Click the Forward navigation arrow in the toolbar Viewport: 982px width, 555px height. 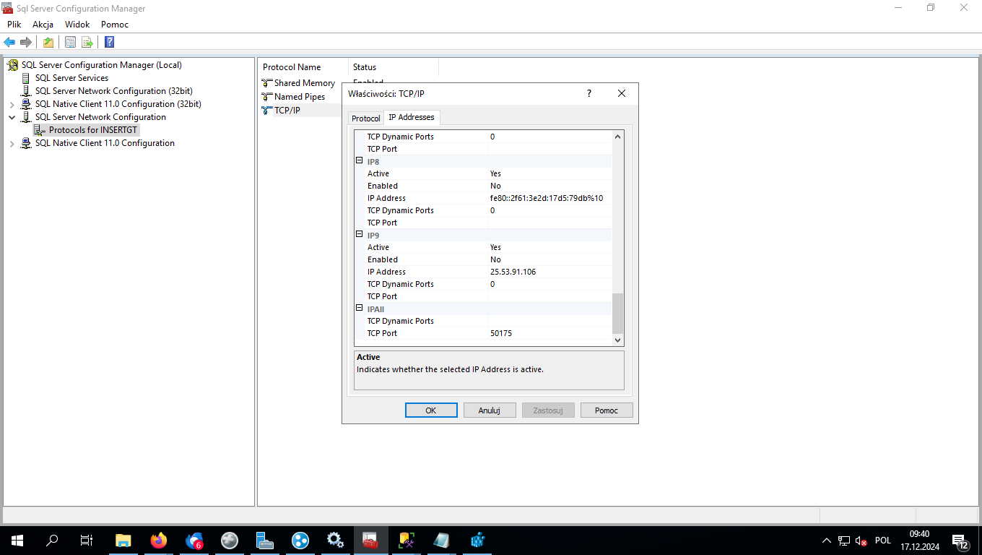[x=26, y=41]
